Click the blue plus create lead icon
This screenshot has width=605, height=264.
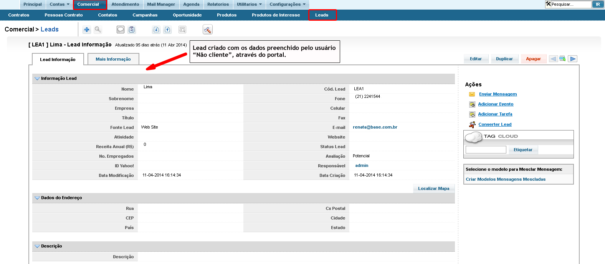click(x=87, y=30)
